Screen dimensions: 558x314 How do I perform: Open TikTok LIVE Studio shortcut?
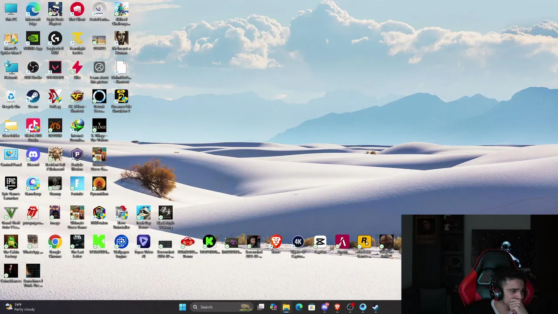click(x=33, y=130)
